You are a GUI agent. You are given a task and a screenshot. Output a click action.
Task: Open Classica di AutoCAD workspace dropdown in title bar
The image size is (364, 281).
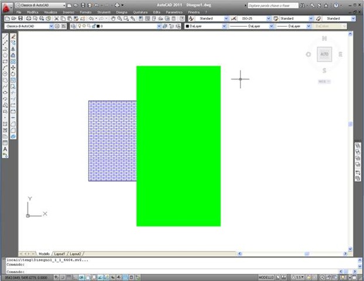40,5
